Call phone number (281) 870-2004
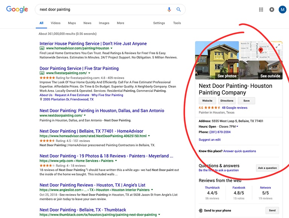The width and height of the screenshot is (289, 218). pos(220,132)
